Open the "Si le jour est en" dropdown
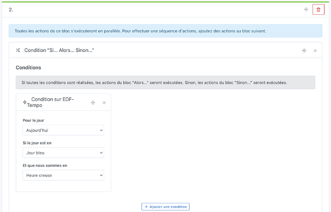This screenshot has height=212, width=331. click(x=63, y=153)
